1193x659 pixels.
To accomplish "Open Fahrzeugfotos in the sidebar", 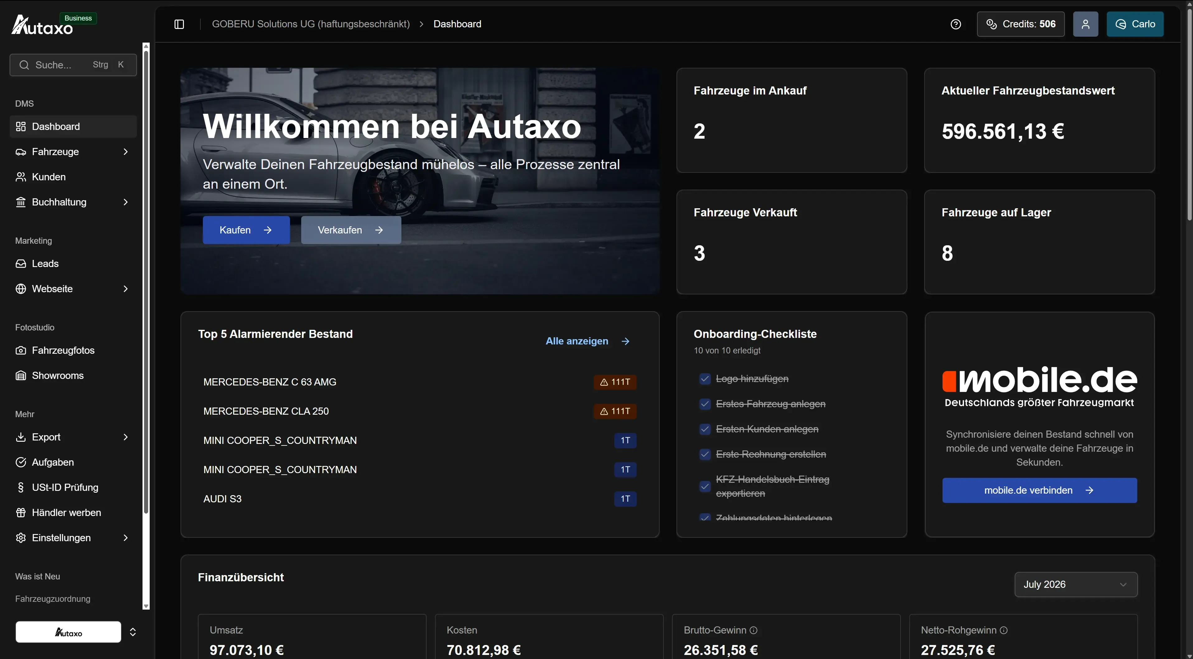I will (x=73, y=350).
